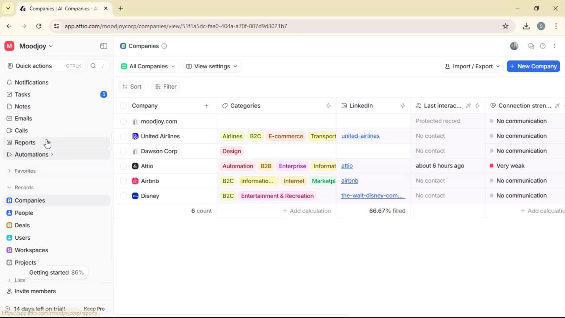Click the Airbnb logo icon

point(135,181)
